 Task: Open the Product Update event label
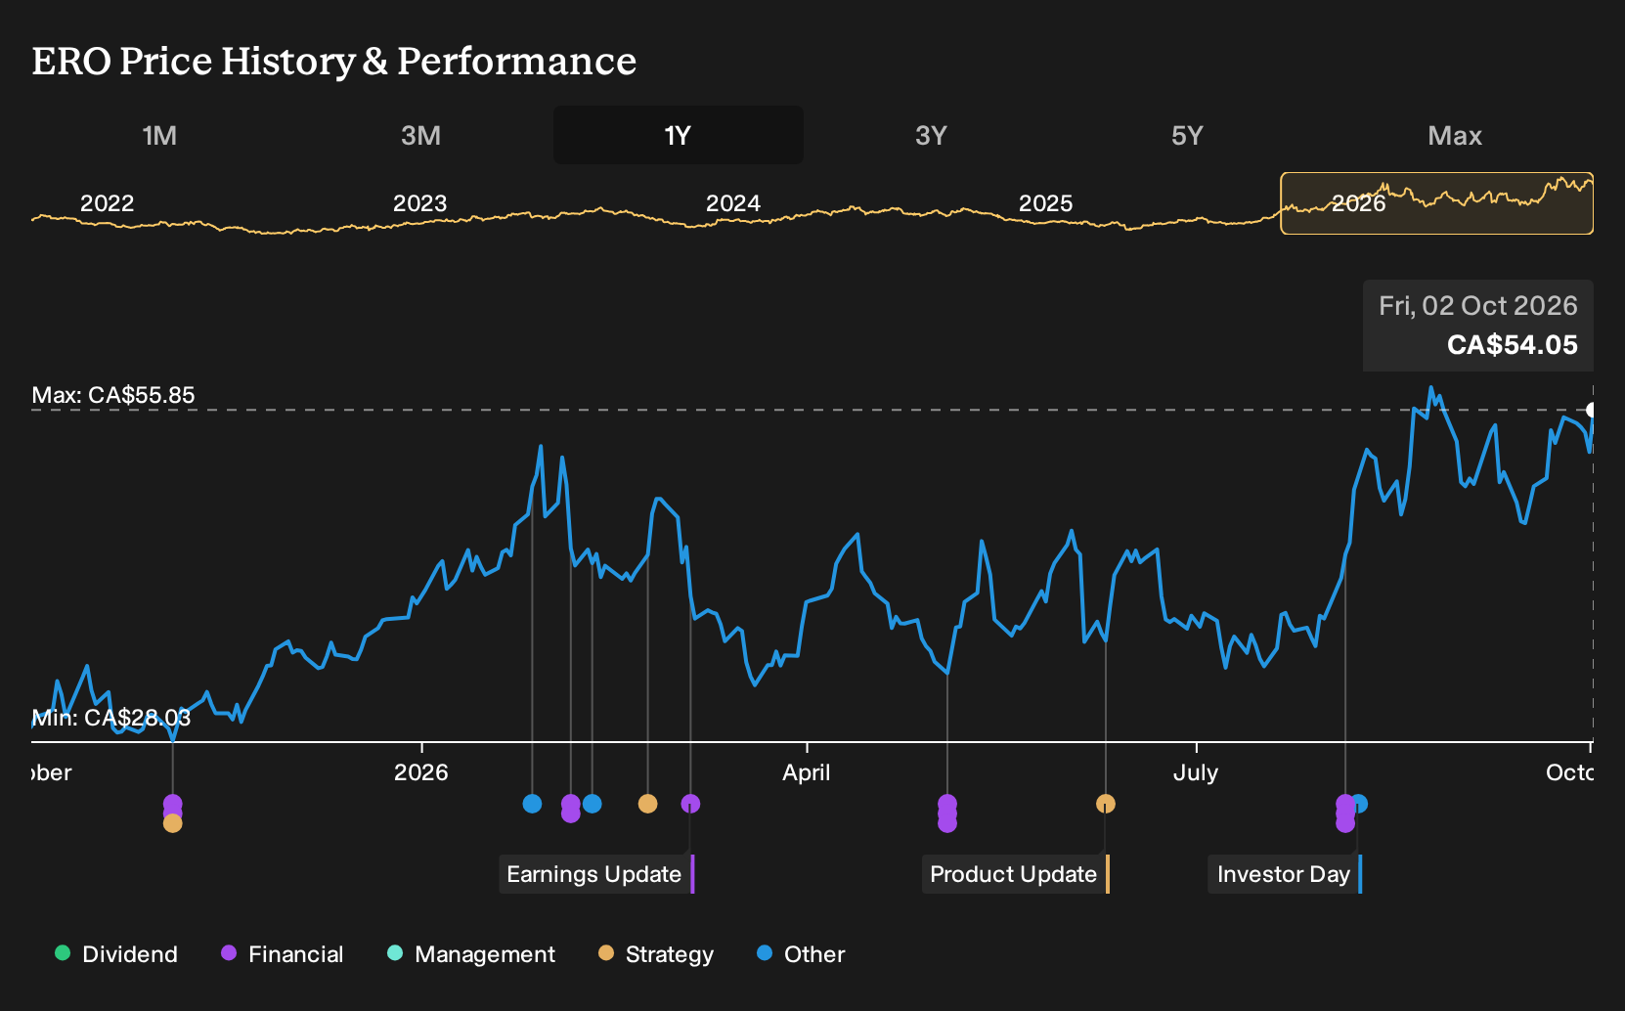click(x=1016, y=874)
